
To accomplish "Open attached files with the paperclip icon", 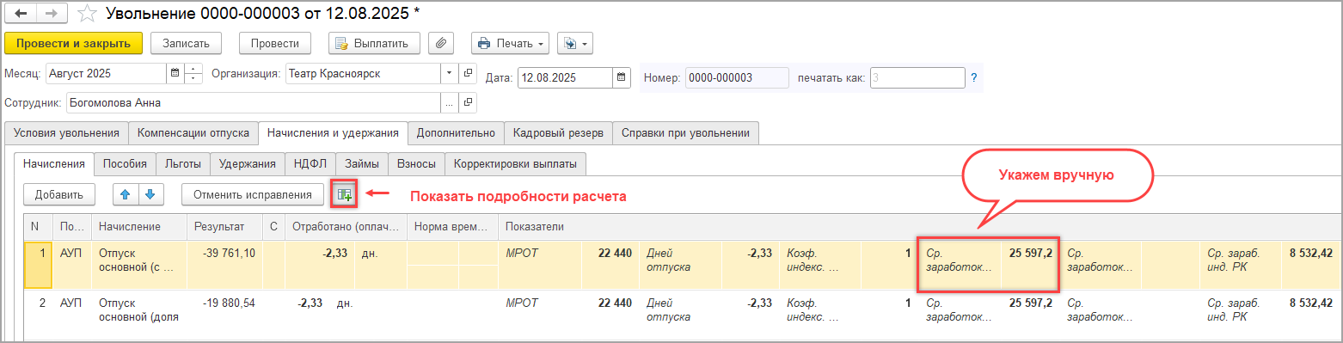I will 441,43.
